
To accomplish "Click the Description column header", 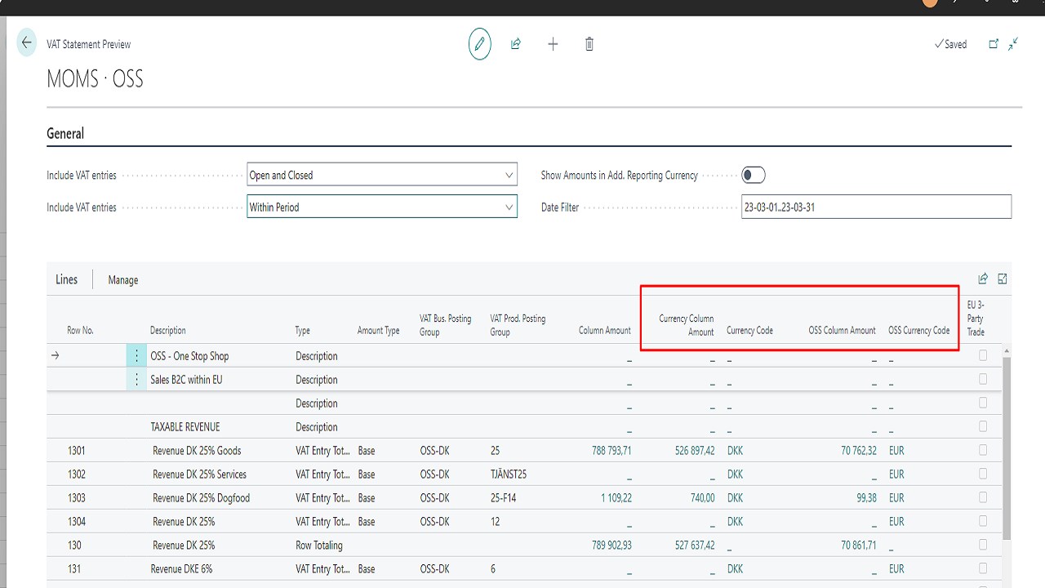I will (x=168, y=331).
